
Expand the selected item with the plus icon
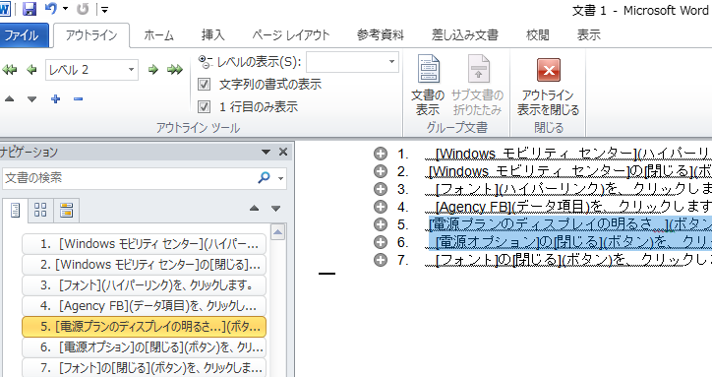55,98
